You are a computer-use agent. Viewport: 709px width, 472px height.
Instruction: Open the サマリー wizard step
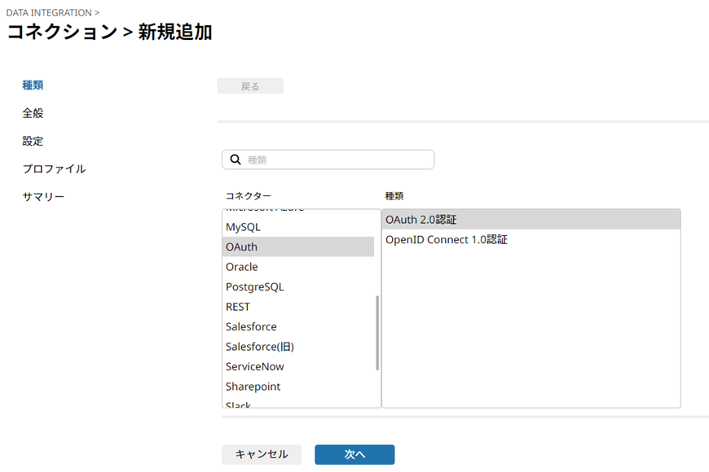point(43,196)
